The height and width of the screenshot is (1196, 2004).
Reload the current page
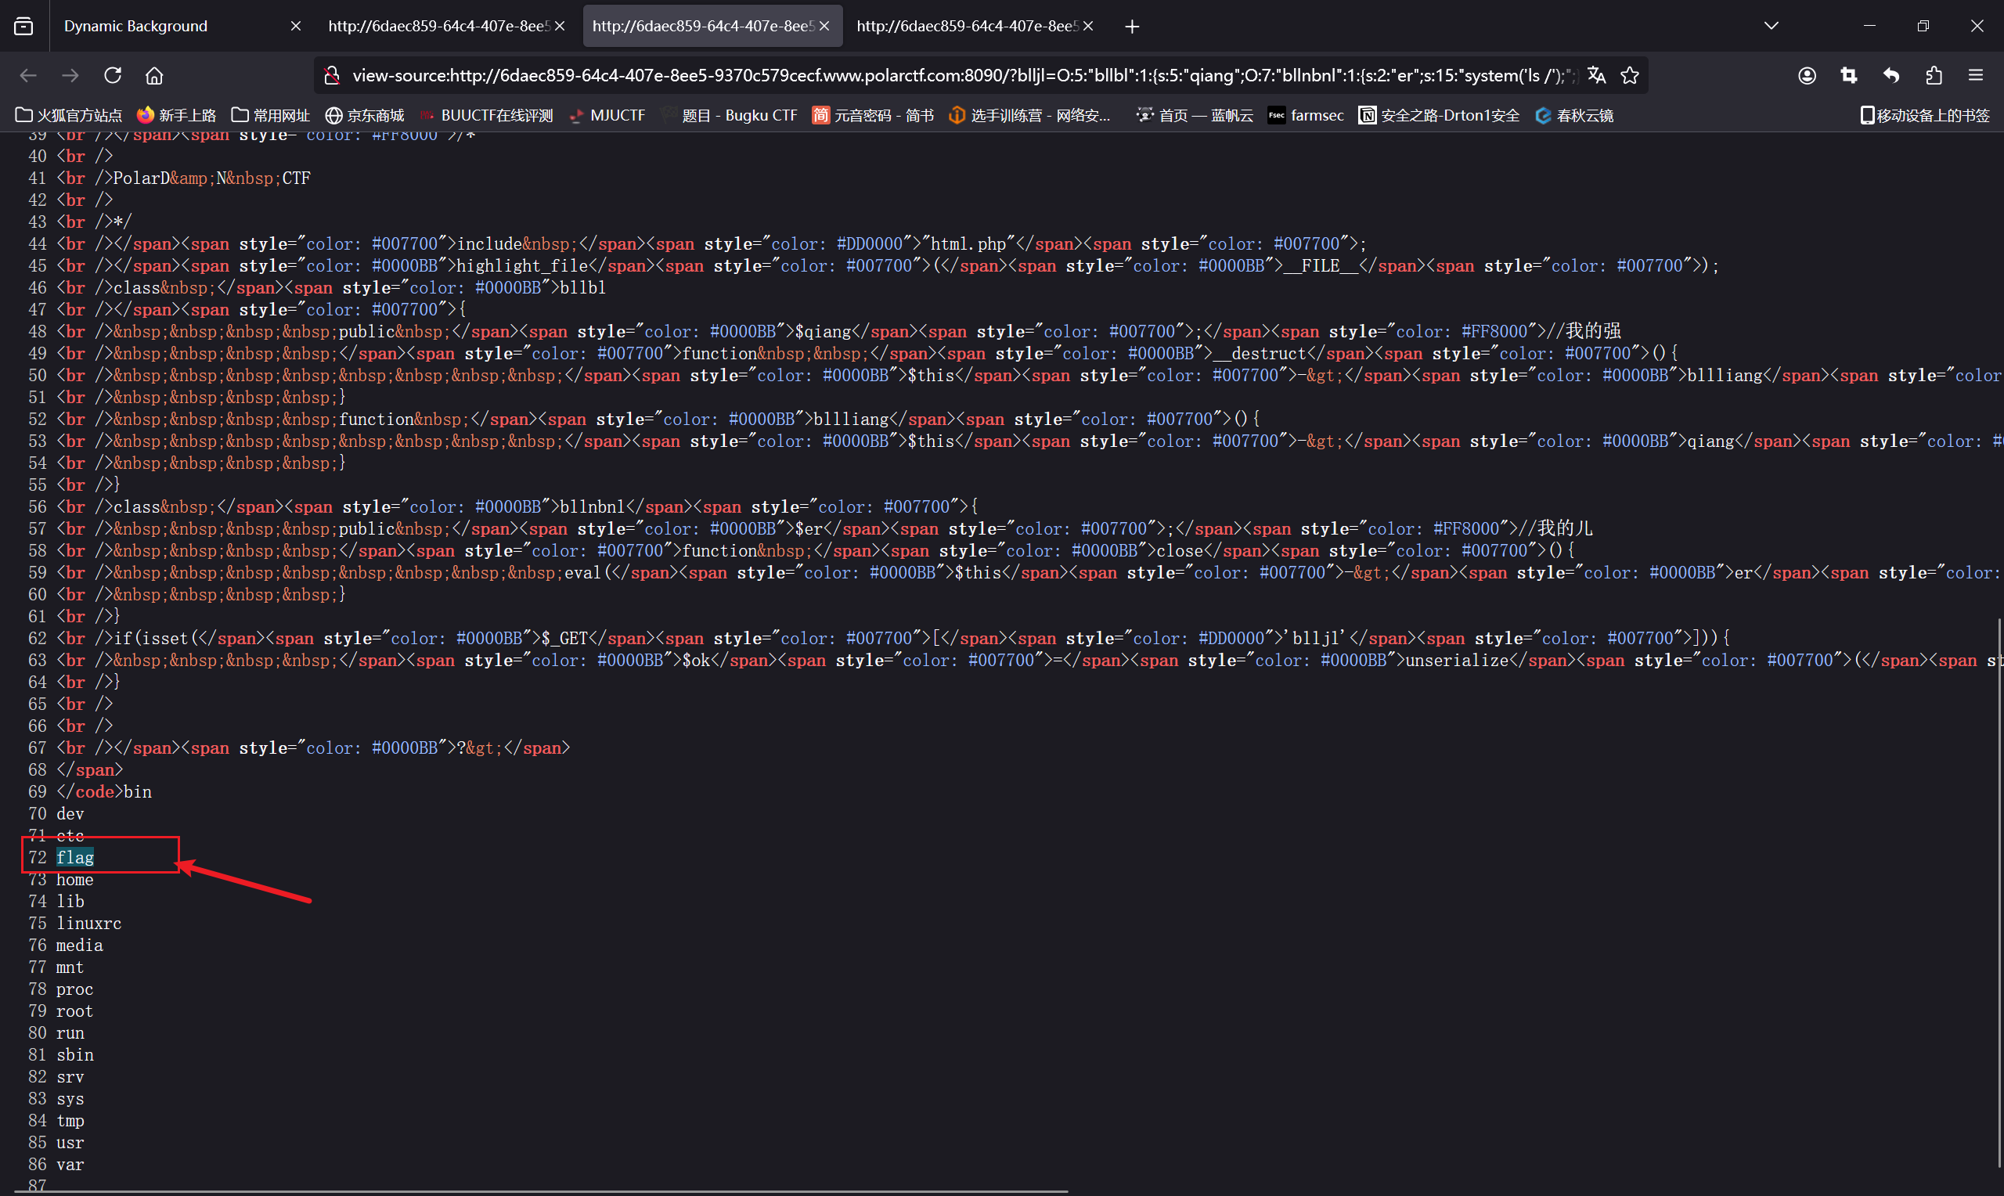coord(112,75)
